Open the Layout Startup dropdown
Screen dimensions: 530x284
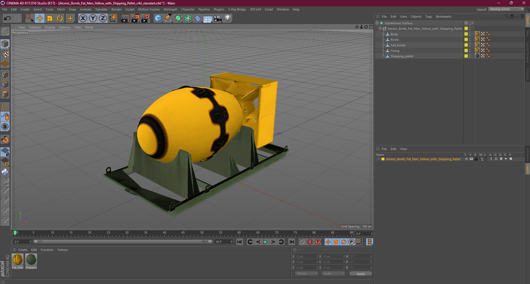(x=506, y=9)
